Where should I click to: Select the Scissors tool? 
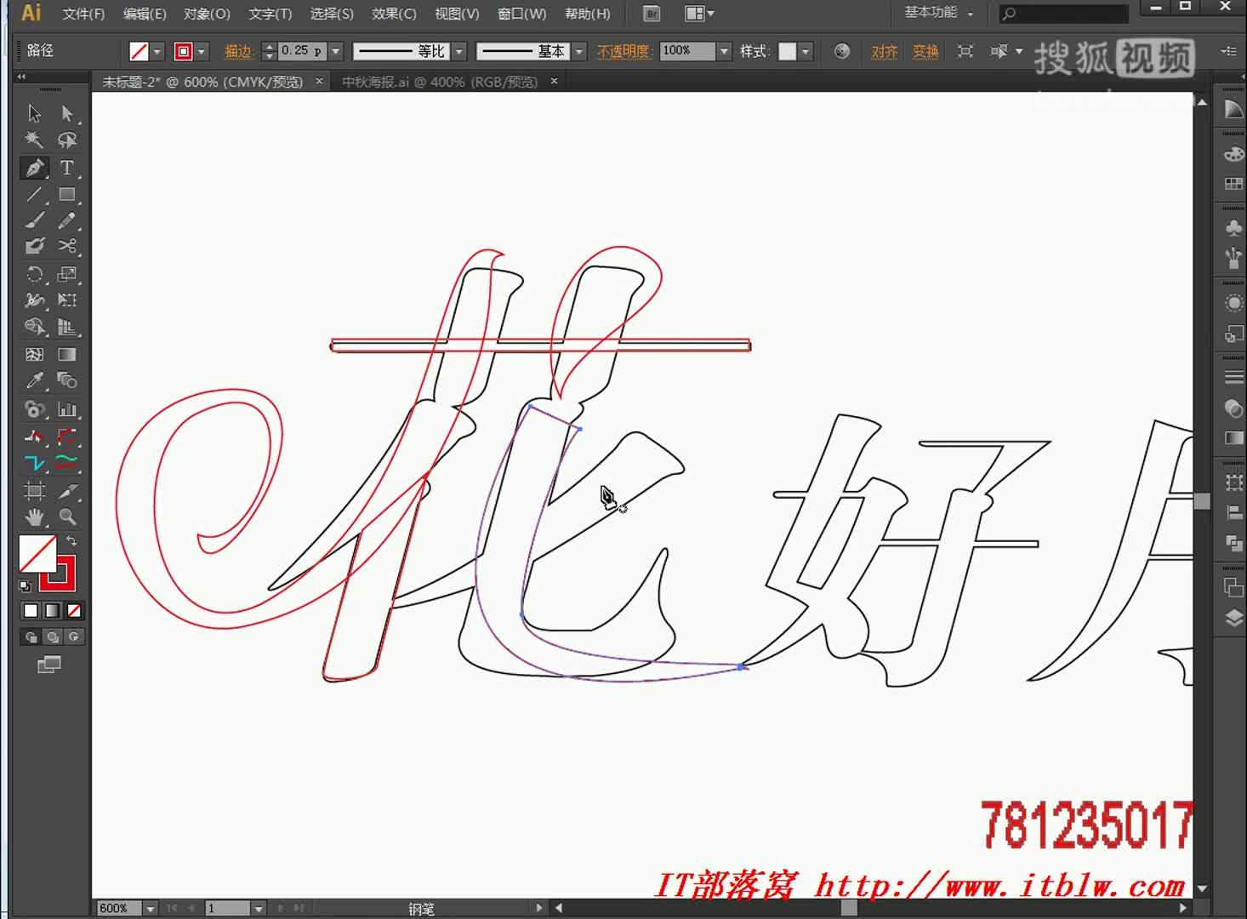click(68, 247)
